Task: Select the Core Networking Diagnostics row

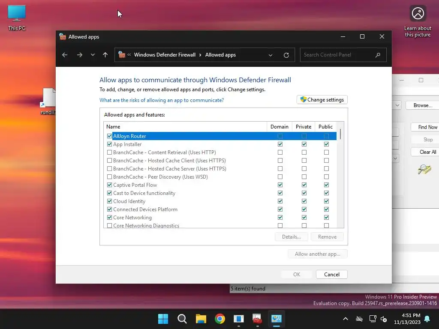Action: (220, 225)
